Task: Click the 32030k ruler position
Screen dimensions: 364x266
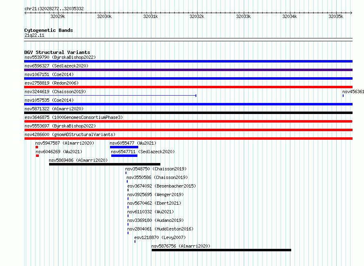Action: click(104, 16)
